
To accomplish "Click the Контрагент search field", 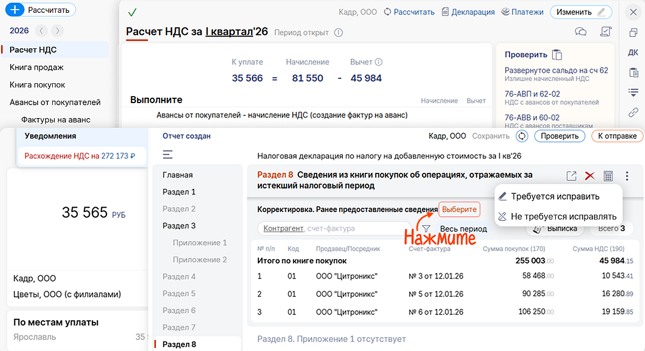I will 333,228.
